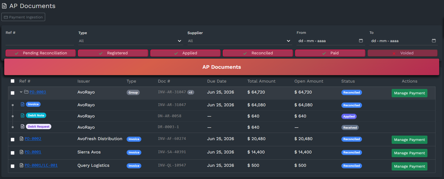Screen dimensions: 444x179
Task: Click doc number INV-QL-10947
Action: point(172,165)
